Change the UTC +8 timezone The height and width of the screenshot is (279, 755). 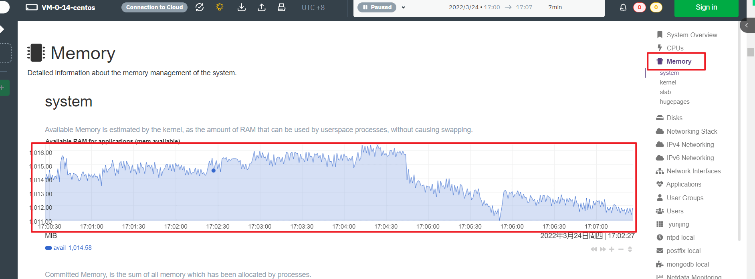coord(313,7)
